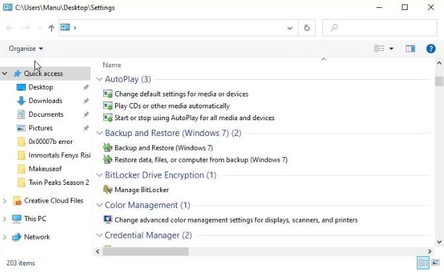The height and width of the screenshot is (272, 444).
Task: Open Start or stop using AutoPlay item
Action: pyautogui.click(x=195, y=118)
